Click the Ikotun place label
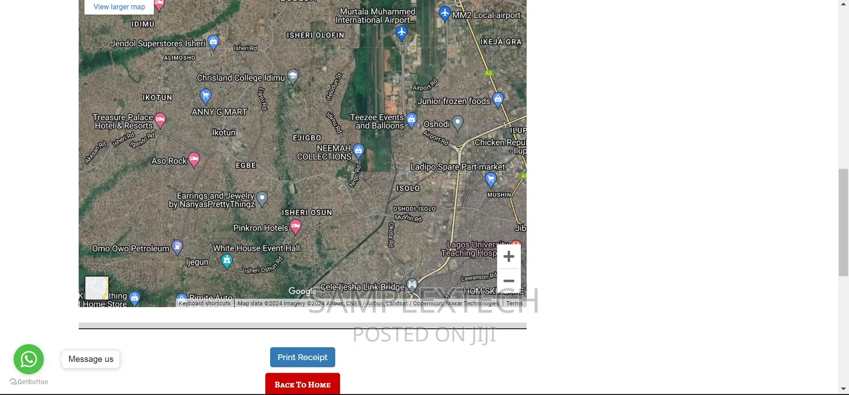 224,133
